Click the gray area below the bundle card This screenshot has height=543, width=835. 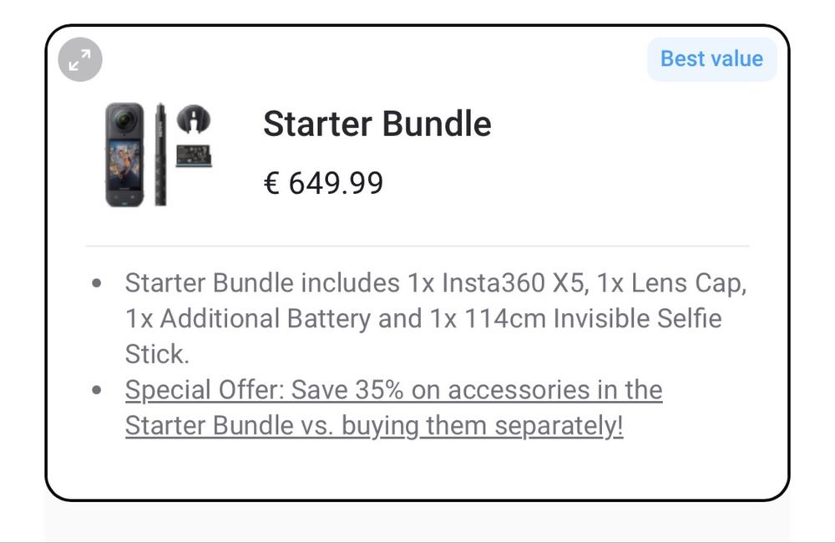pos(417,522)
